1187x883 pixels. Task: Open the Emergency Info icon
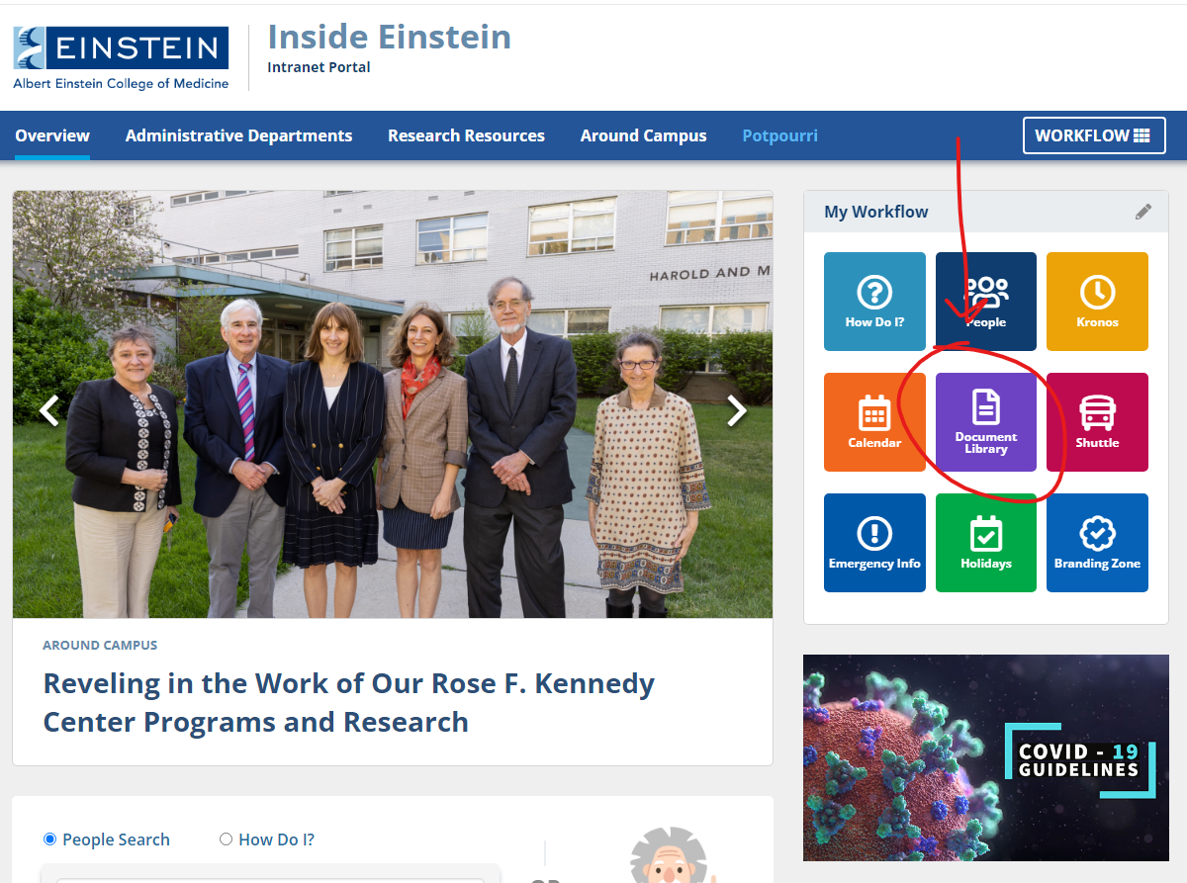[874, 542]
